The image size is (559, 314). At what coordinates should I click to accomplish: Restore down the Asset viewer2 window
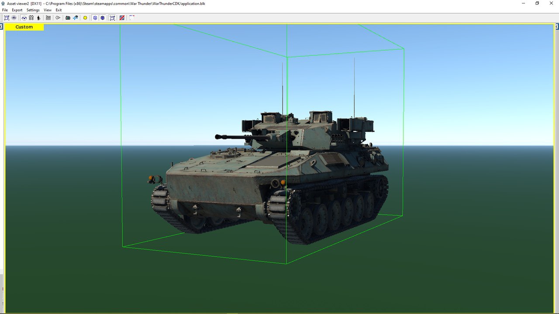pyautogui.click(x=537, y=3)
